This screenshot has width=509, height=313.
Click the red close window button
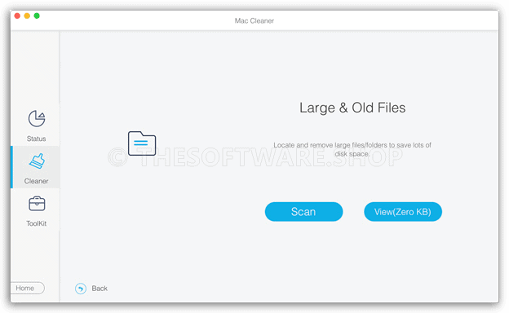(x=17, y=15)
